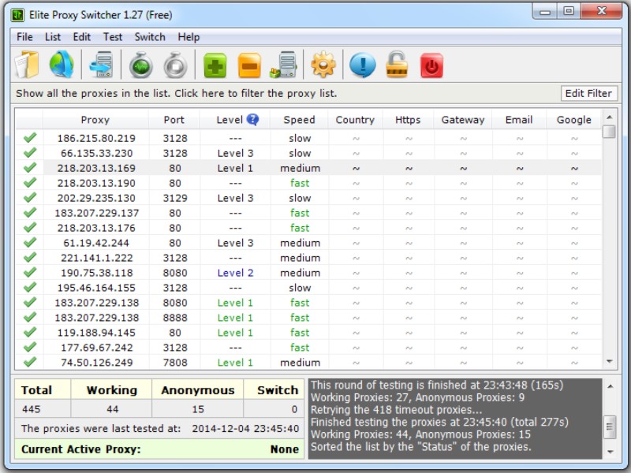631x473 pixels.
Task: Click the Total count 445
Action: pyautogui.click(x=31, y=409)
